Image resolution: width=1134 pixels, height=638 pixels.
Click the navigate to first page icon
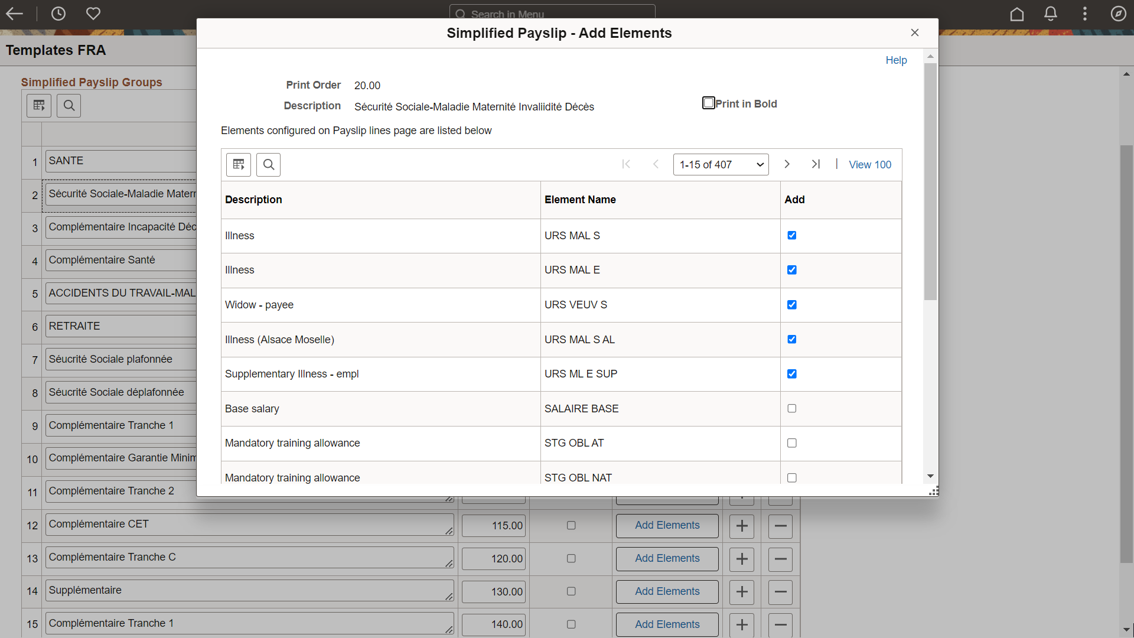(x=626, y=164)
